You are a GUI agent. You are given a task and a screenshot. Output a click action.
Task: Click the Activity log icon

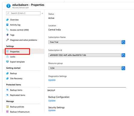[x=8, y=25]
